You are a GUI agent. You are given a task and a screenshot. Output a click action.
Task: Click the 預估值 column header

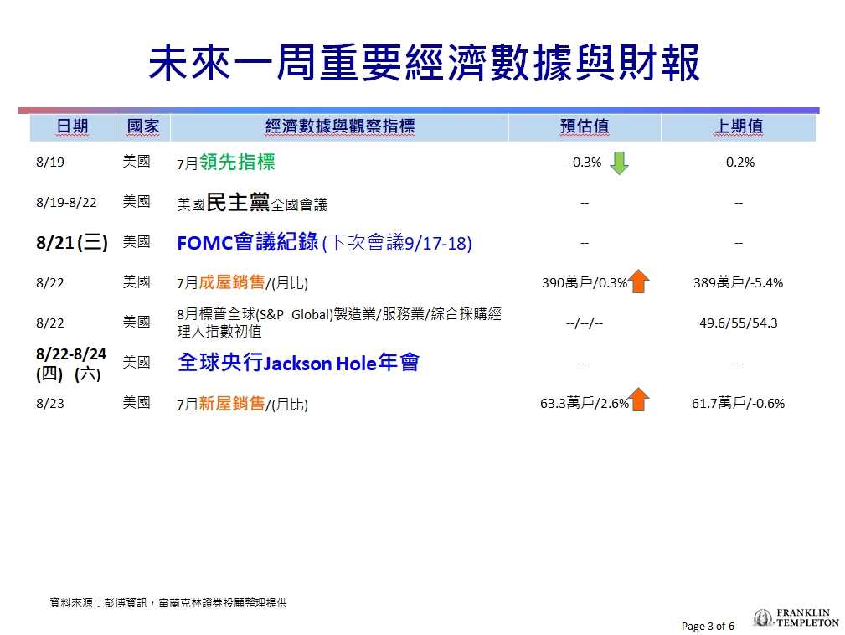(585, 126)
